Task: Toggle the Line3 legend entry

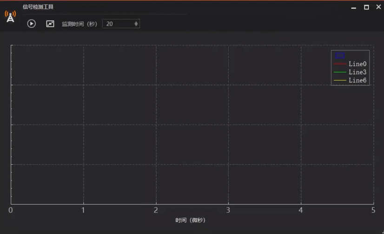Action: click(x=351, y=72)
